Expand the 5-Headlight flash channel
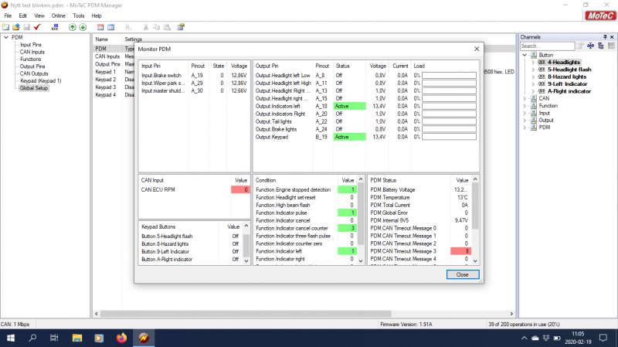This screenshot has height=347, width=618. pos(533,70)
